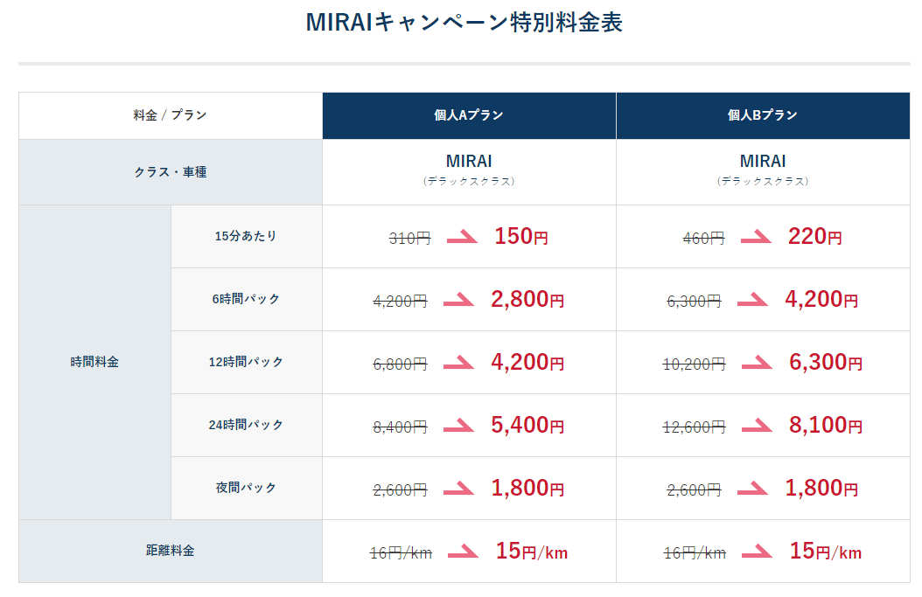Click the struck-through 6,300円 price

coord(694,301)
